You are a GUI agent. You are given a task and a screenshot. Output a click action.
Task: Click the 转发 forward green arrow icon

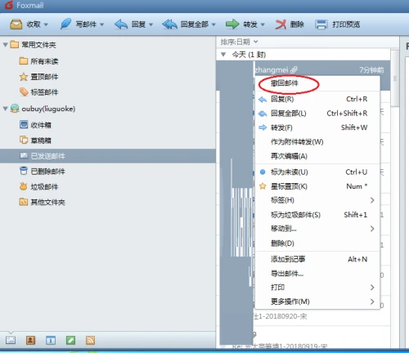(232, 25)
